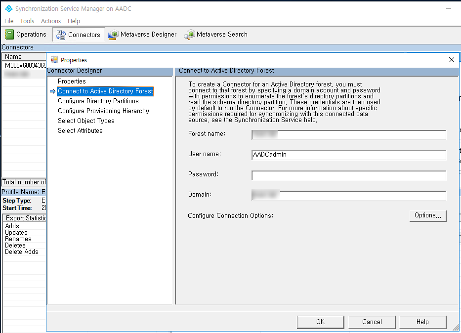Select the M365x60834365 connector row
Image resolution: width=461 pixels, height=333 pixels.
tap(24, 65)
